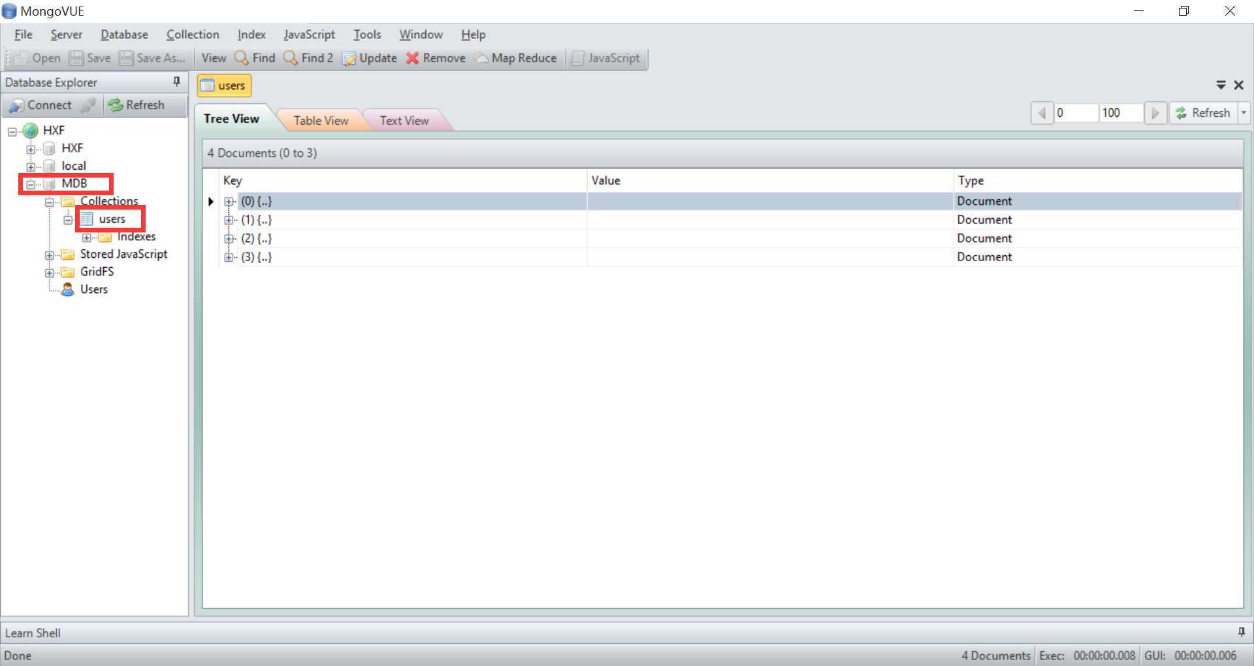Open the Collection menu
1254x666 pixels.
193,35
